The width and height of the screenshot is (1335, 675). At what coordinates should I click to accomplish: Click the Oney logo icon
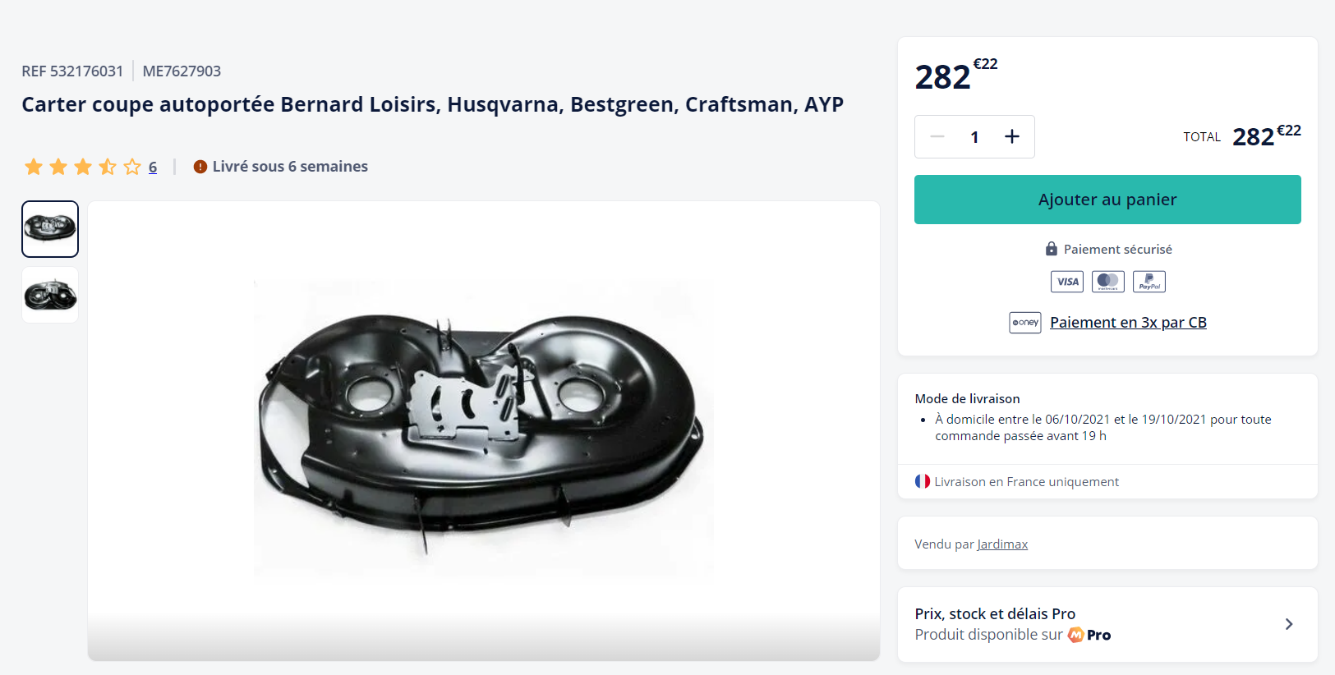click(x=1025, y=323)
